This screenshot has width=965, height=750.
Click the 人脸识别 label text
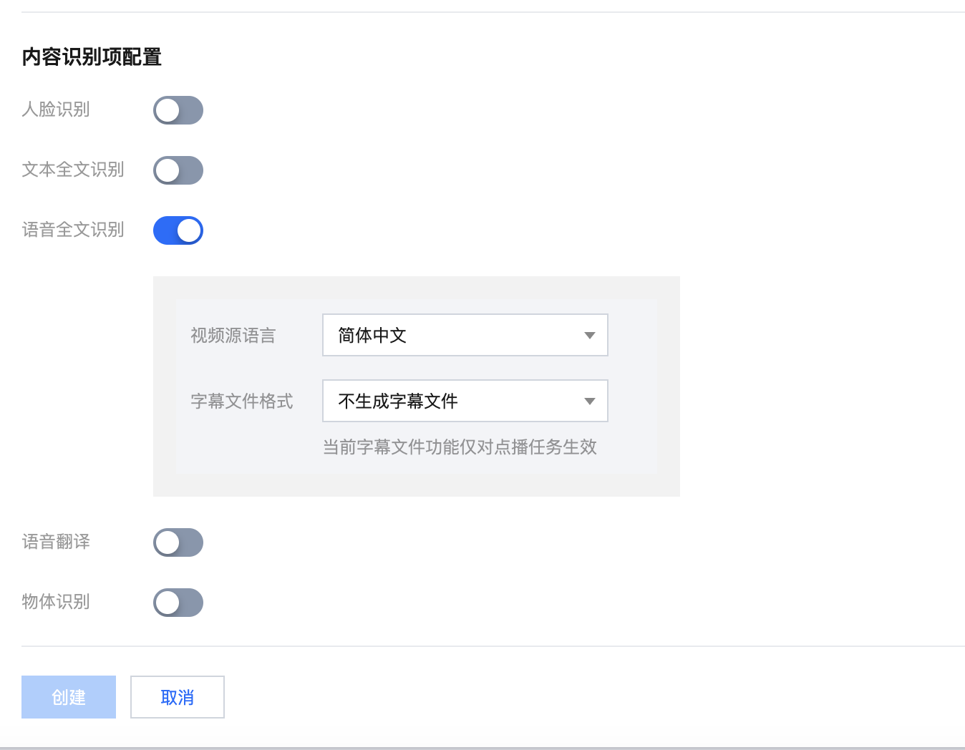56,109
